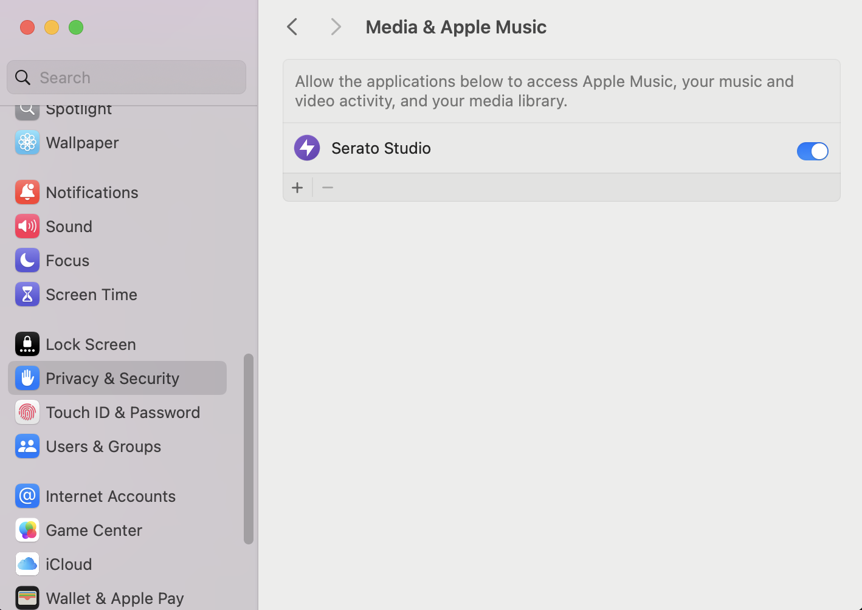Screen dimensions: 862x610
Task: Minimize window with yellow button
Action: click(x=52, y=27)
